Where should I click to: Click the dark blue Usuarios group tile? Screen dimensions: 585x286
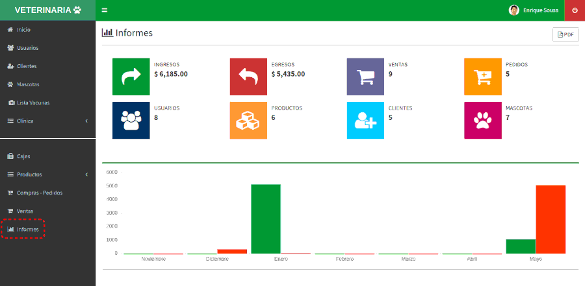pyautogui.click(x=131, y=120)
